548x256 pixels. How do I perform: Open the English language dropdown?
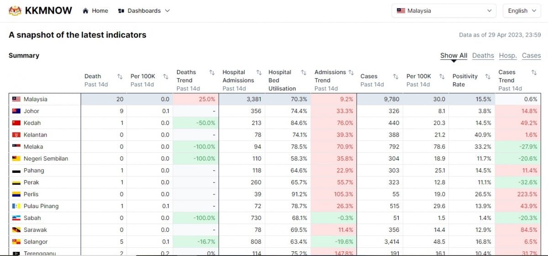pyautogui.click(x=522, y=11)
